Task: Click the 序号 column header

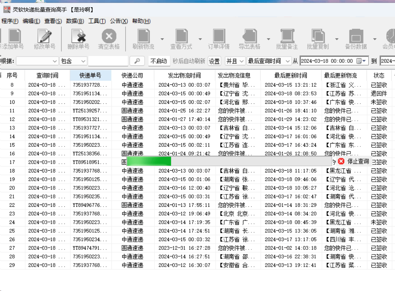Action: [12, 75]
